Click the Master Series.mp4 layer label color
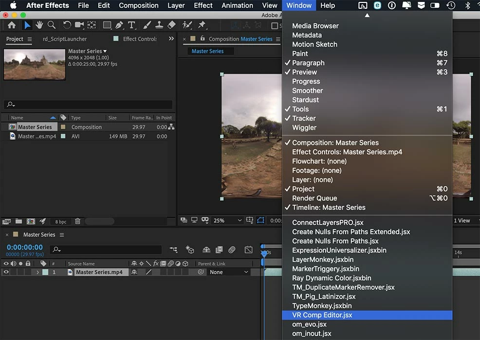 tap(45, 272)
